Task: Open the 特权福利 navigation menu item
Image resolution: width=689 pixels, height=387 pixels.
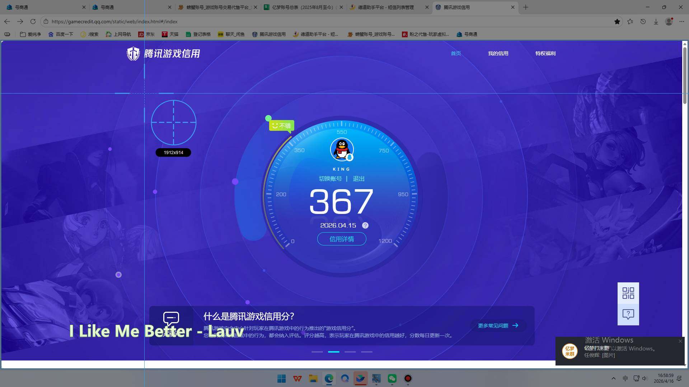Action: (545, 53)
